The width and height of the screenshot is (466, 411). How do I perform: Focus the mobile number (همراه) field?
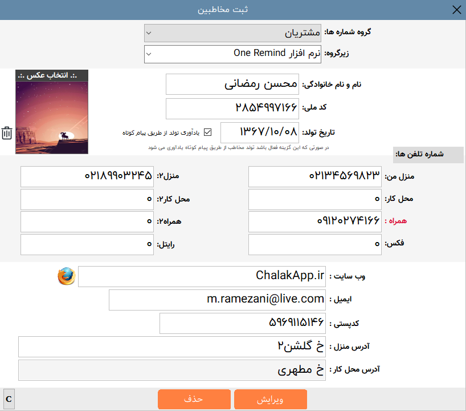315,221
